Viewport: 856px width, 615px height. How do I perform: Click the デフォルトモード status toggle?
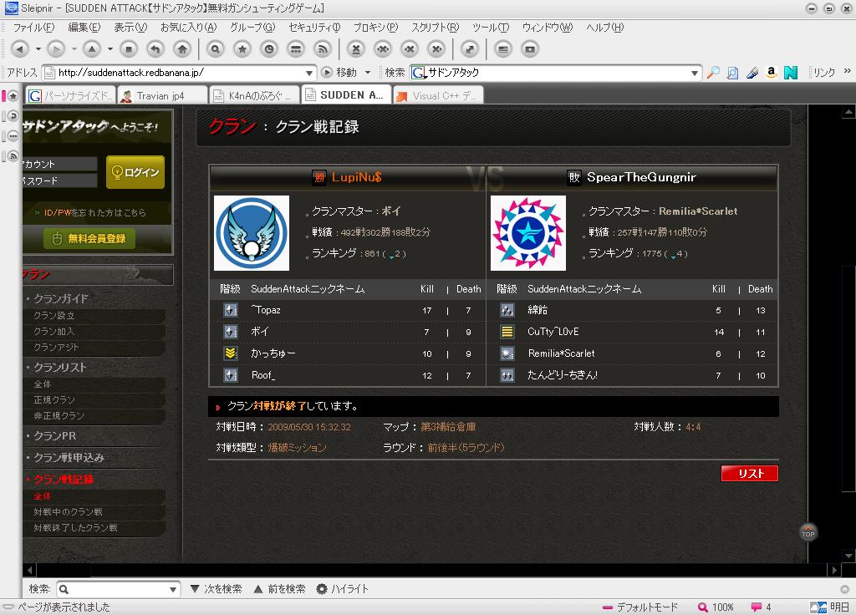[639, 607]
